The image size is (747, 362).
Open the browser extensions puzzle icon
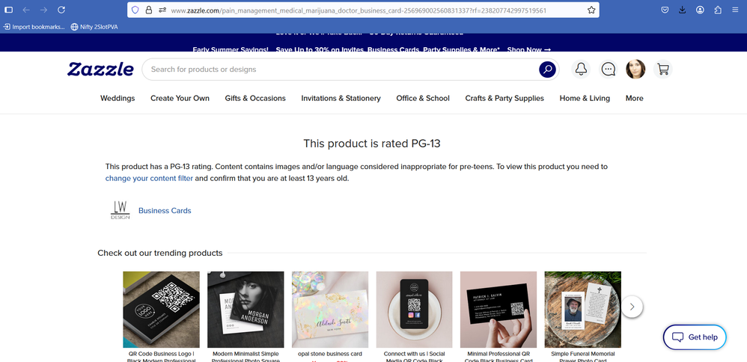coord(718,10)
